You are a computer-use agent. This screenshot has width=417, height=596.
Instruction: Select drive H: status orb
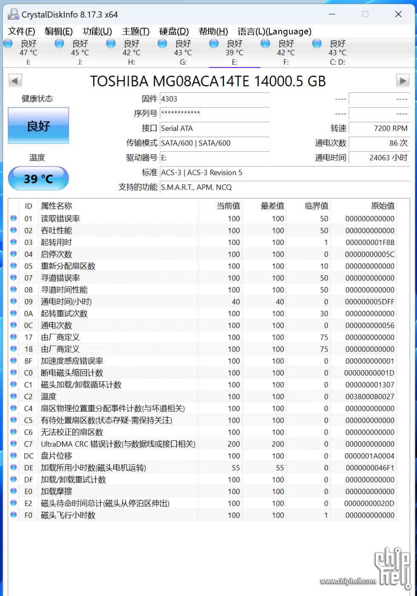[x=111, y=43]
